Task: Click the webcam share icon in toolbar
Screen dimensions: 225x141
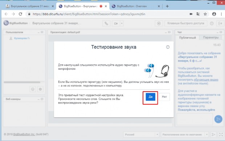Action: click(116, 23)
